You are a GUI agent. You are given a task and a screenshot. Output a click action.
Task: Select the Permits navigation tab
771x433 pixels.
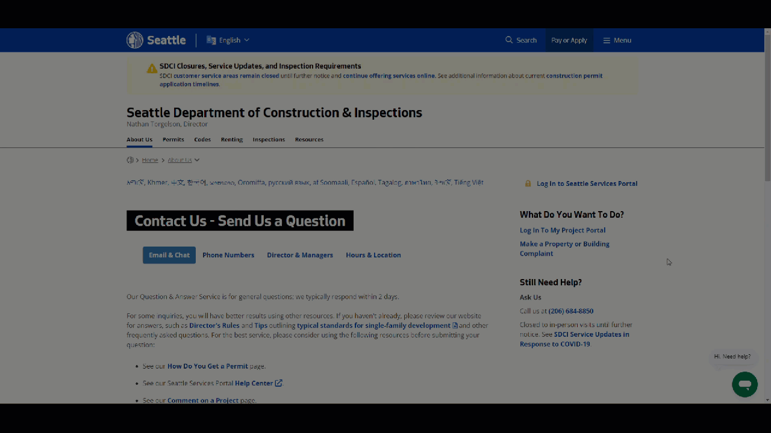pyautogui.click(x=173, y=140)
